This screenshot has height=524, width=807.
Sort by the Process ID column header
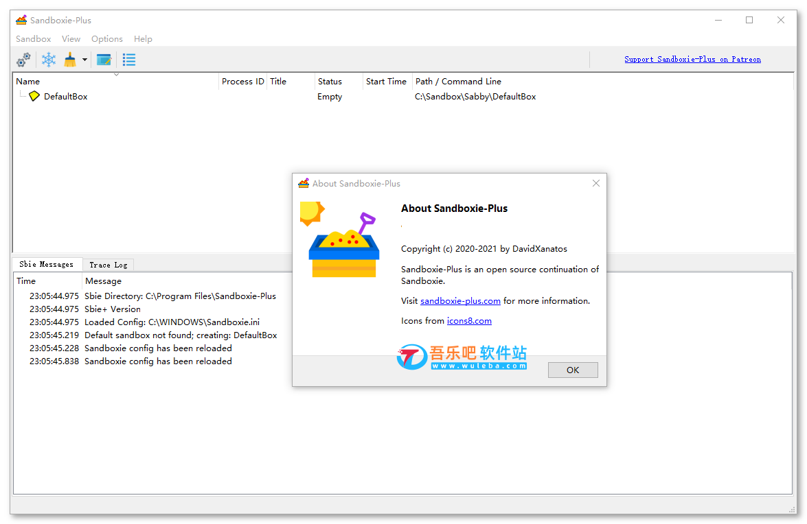click(x=243, y=81)
